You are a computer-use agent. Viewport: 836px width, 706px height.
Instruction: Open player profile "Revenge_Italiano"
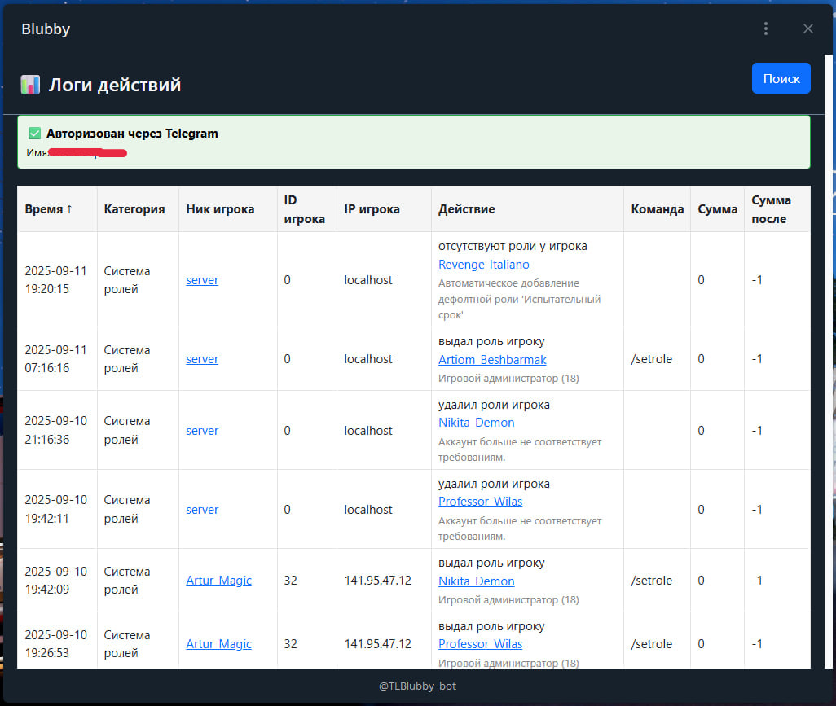[484, 264]
